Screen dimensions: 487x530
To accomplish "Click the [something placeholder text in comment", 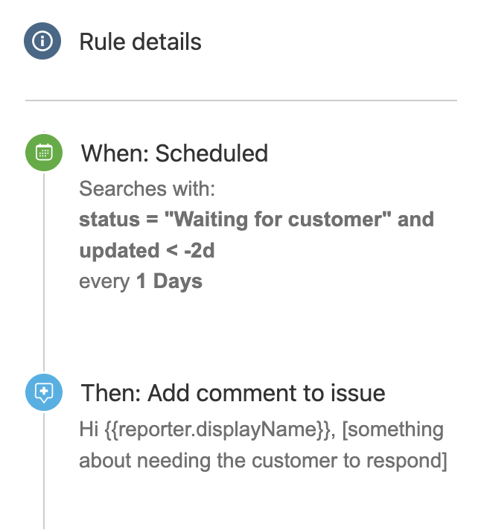I will pos(393,430).
